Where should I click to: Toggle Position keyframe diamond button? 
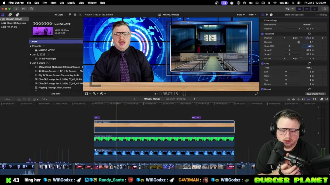(x=323, y=38)
